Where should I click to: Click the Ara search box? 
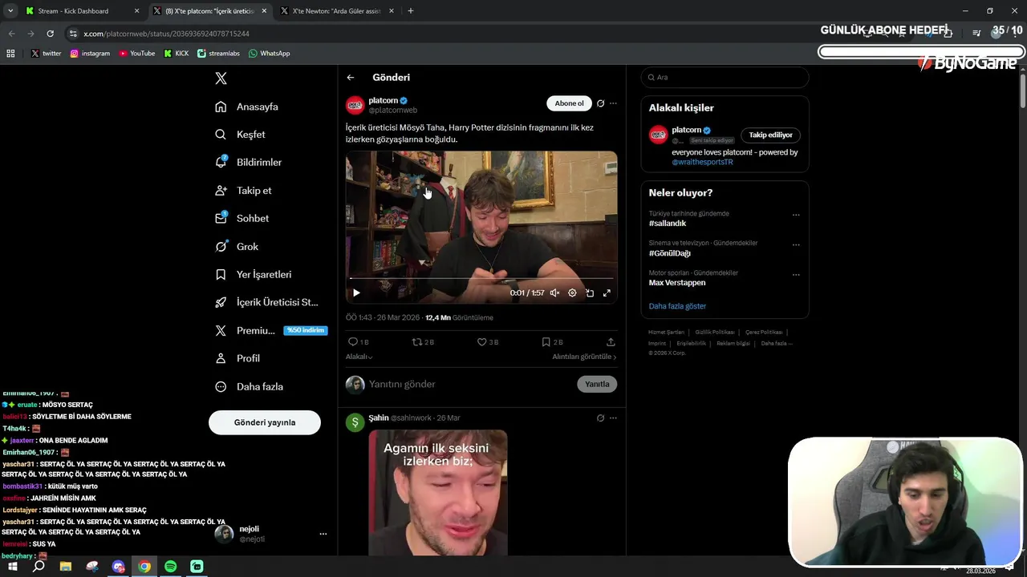coord(725,78)
